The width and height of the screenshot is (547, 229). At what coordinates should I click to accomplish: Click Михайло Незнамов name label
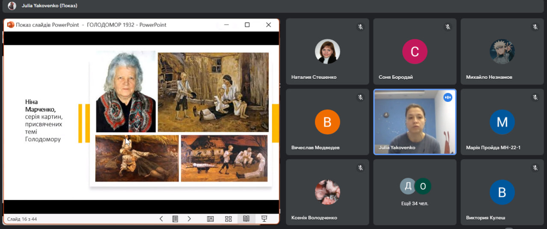coord(489,77)
